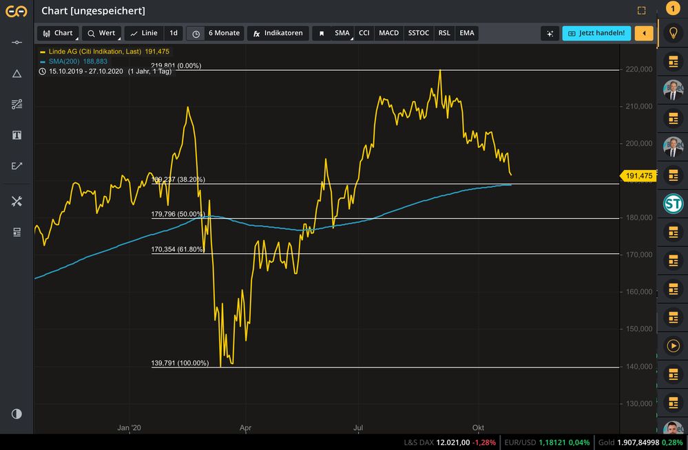Toggle dark/light contrast mode
This screenshot has width=688, height=450.
(x=17, y=414)
